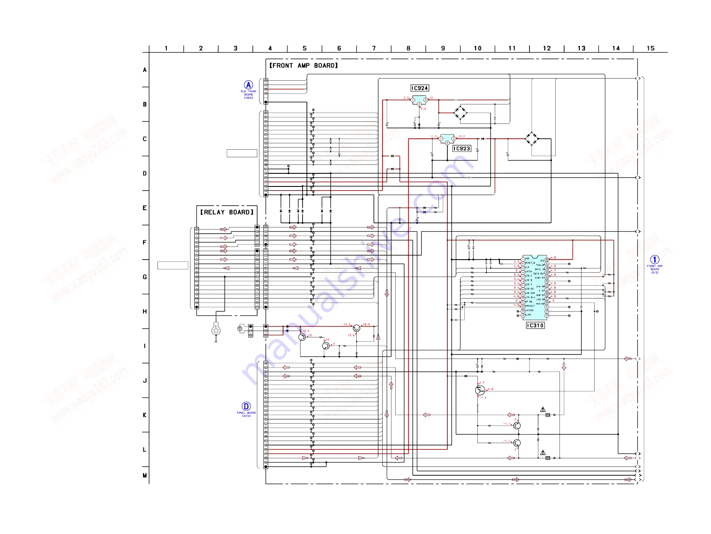Click the STBY RY pin label on IC310
The image size is (711, 534).
pos(540,278)
